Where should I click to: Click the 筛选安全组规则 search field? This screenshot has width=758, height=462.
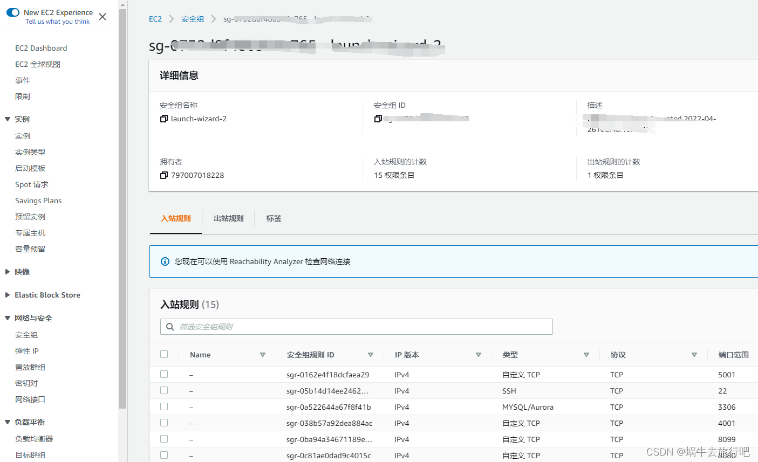pos(356,327)
